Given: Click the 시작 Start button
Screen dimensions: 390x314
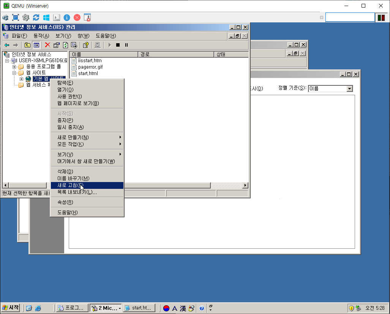Looking at the screenshot, I should [11, 308].
